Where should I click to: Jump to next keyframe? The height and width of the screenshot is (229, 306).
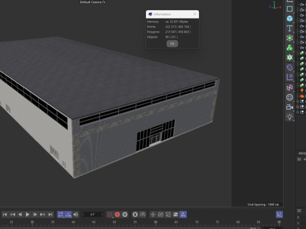pyautogui.click(x=43, y=214)
